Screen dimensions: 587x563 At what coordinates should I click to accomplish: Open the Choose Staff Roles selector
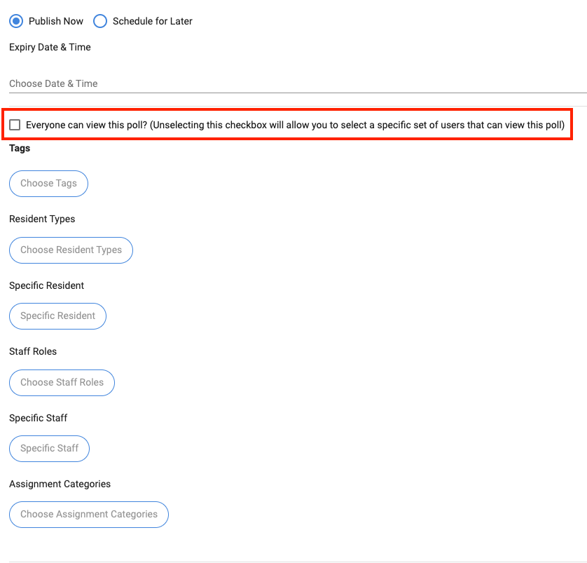(62, 382)
